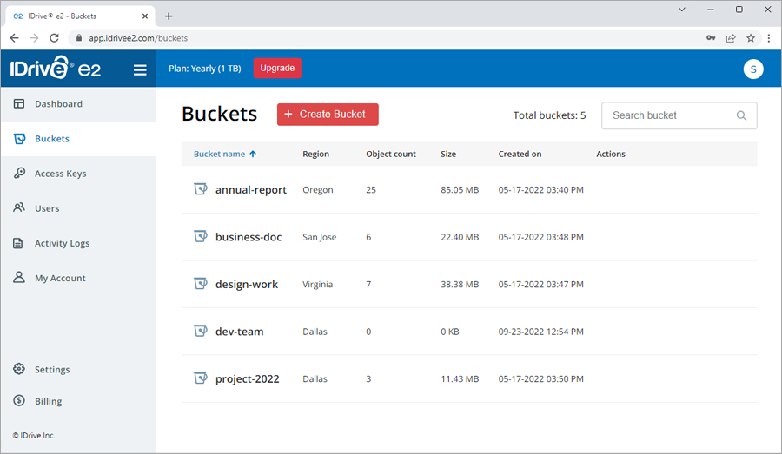
Task: Click the Buckets sidebar icon
Action: pos(19,139)
